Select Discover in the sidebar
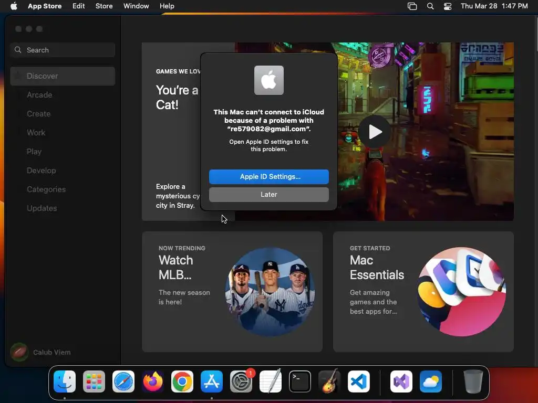This screenshot has height=403, width=538. [63, 76]
